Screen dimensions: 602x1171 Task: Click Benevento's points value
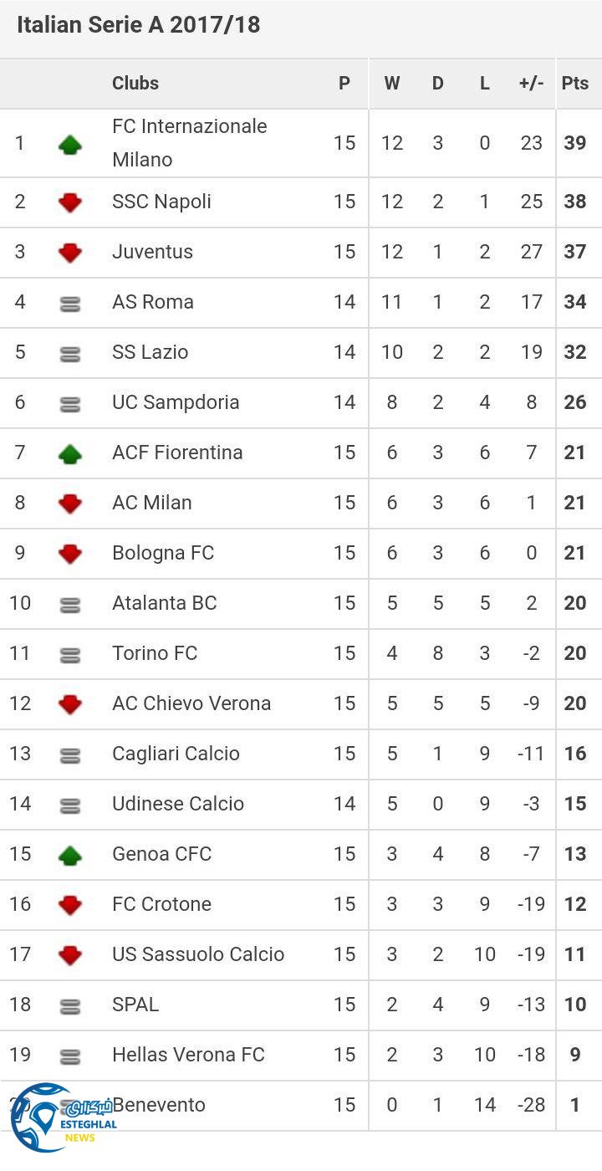tap(574, 1105)
